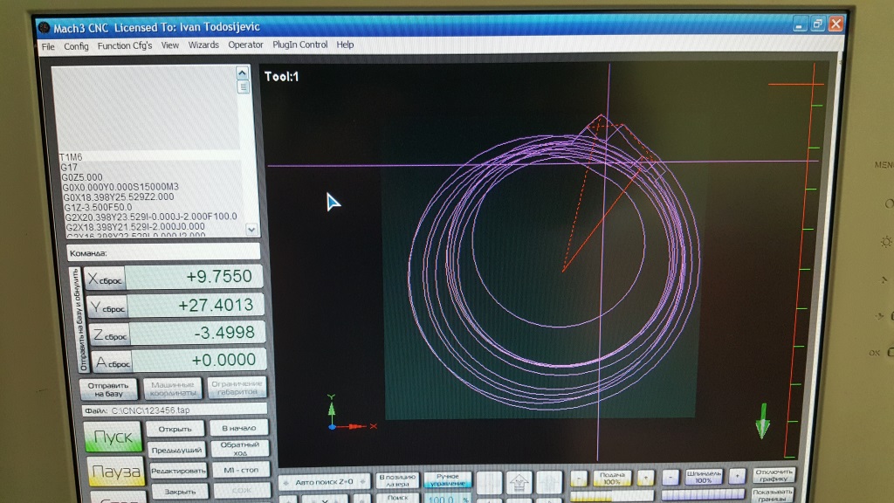Click the up-arrow home icon button
The width and height of the screenshot is (894, 503).
tap(519, 482)
